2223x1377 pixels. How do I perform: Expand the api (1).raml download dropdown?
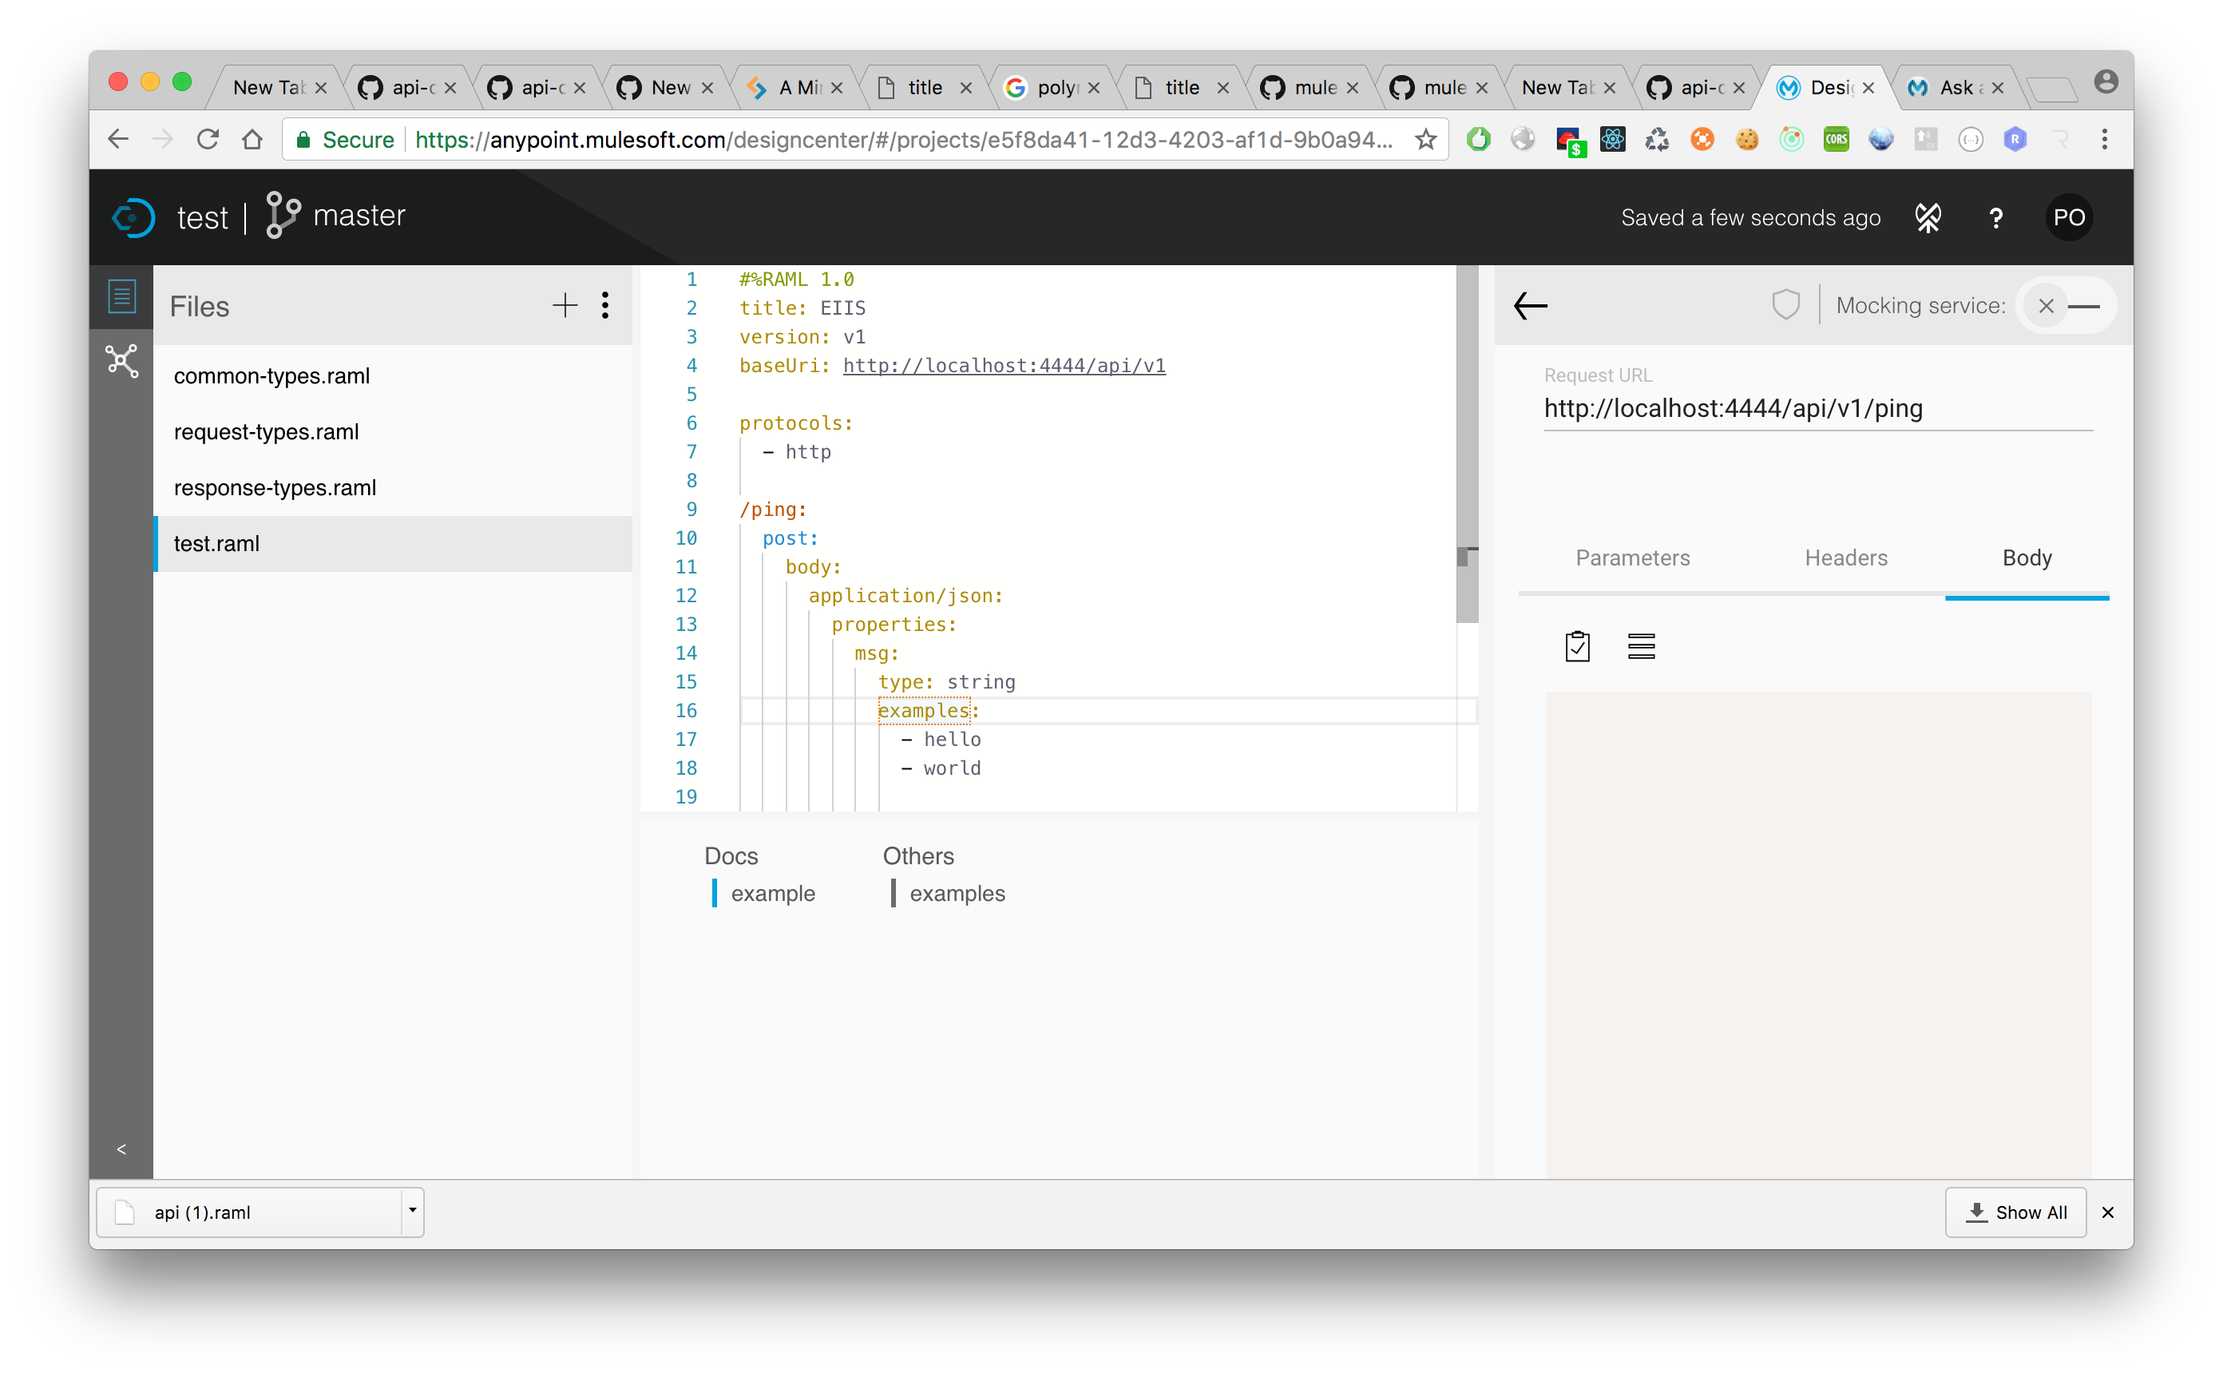(x=411, y=1211)
